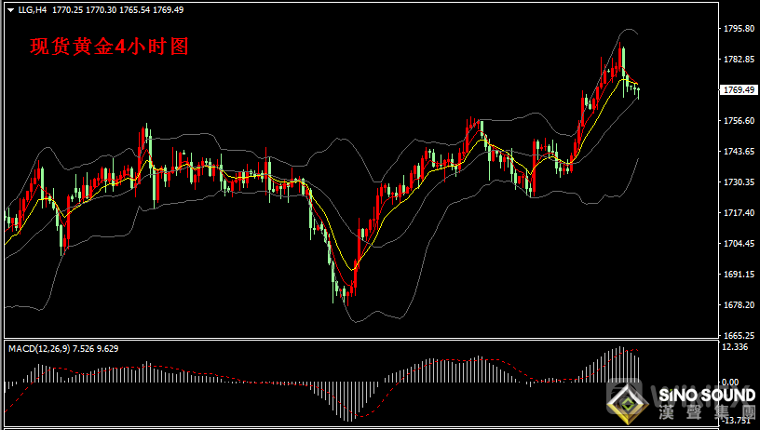Select the highest candle near 1790 peak
Screen dimensions: 760x430
coord(621,58)
